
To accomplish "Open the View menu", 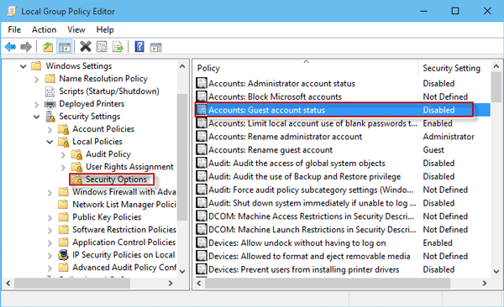I will [76, 29].
